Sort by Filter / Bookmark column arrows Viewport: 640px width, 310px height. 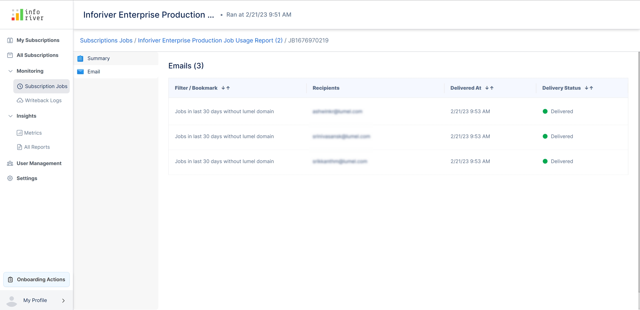tap(226, 88)
